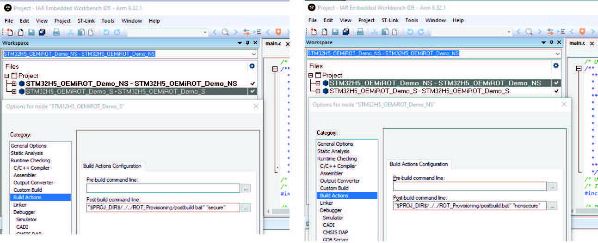
Task: Click the Print icon in right window toolbar
Action: [360, 32]
